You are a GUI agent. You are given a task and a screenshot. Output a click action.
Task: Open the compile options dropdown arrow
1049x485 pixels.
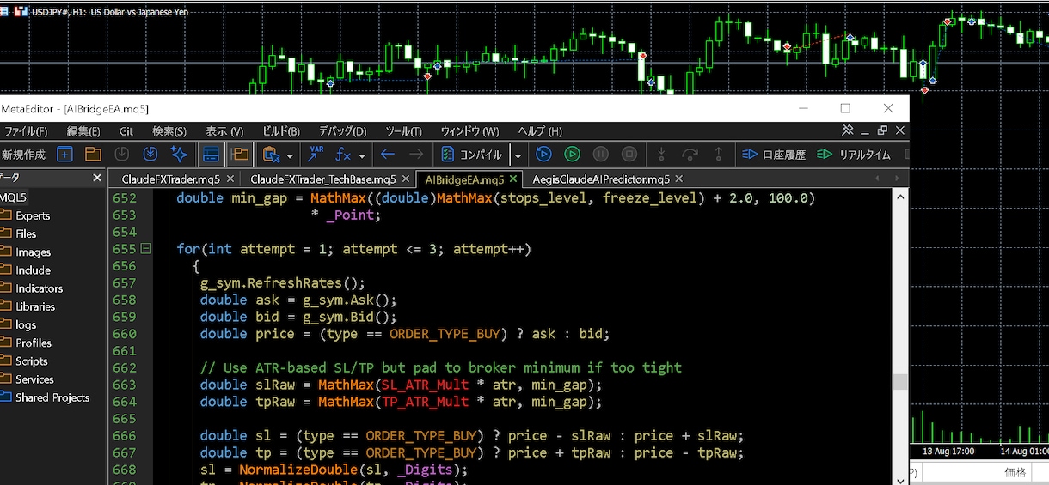tap(518, 155)
